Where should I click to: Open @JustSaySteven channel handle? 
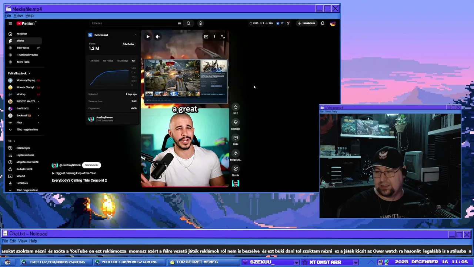pyautogui.click(x=70, y=165)
